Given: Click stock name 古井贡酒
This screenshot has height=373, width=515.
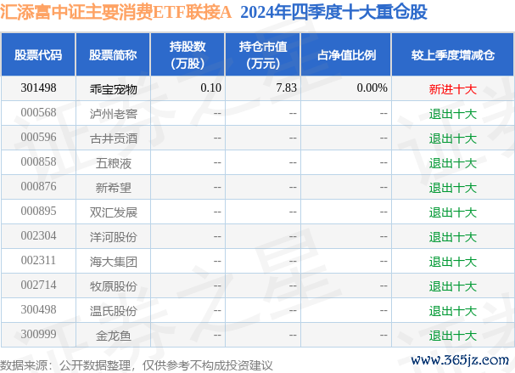Looking at the screenshot, I should pyautogui.click(x=114, y=138).
